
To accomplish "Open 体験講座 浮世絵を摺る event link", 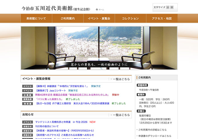I will pyautogui.click(x=61, y=86).
